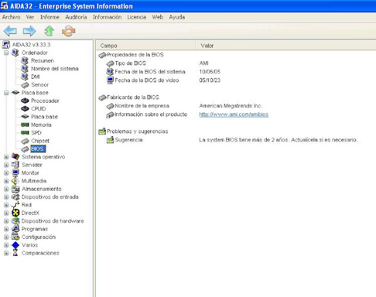
Task: Expand the Red tree node
Action: (x=6, y=205)
